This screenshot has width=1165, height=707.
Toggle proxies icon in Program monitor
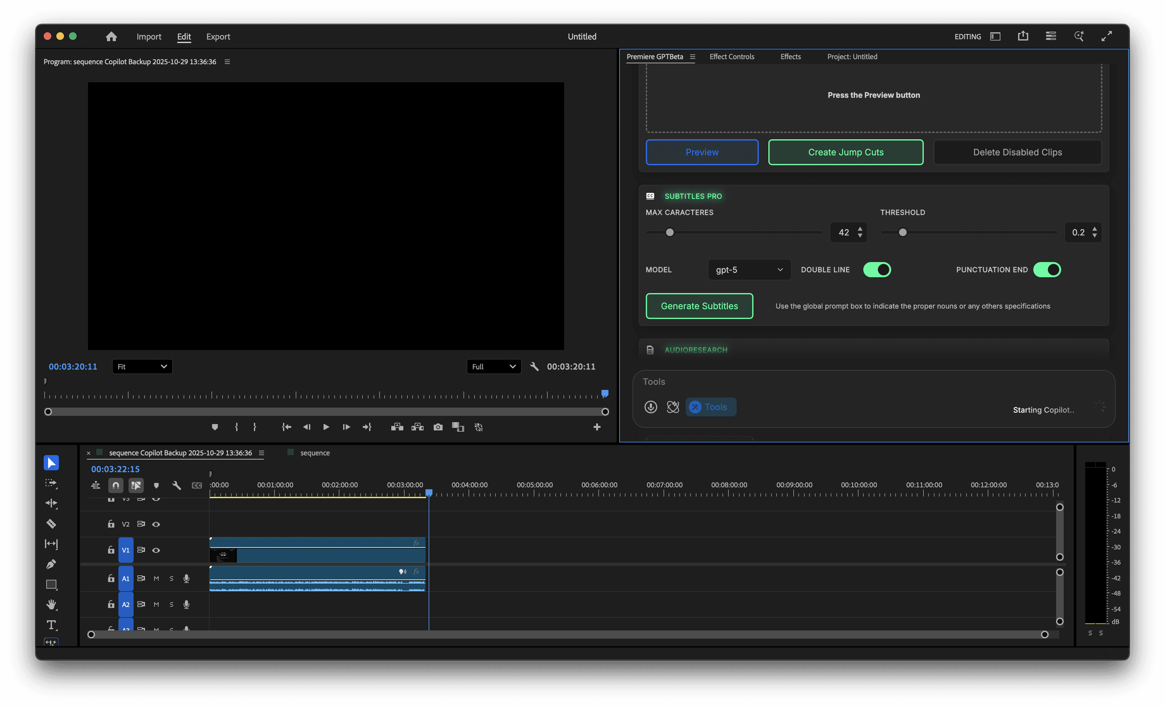pos(478,427)
